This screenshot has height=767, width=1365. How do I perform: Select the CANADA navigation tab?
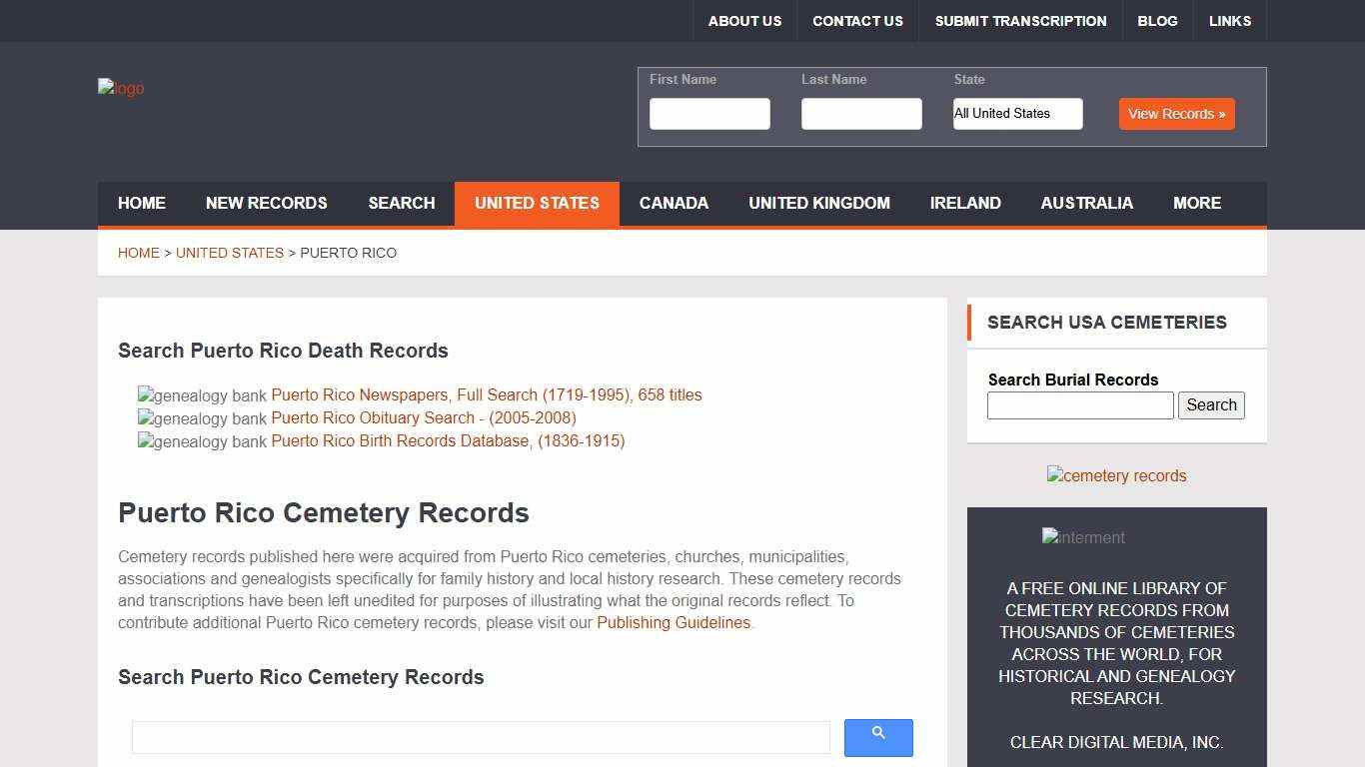(674, 204)
